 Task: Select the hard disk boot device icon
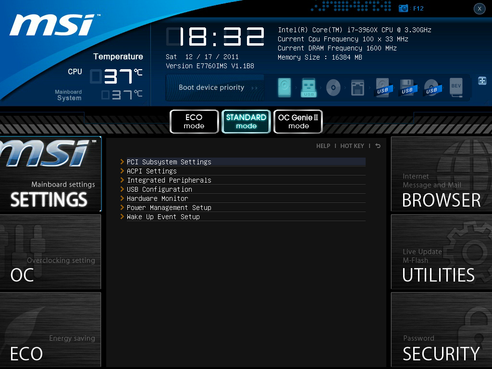click(284, 87)
